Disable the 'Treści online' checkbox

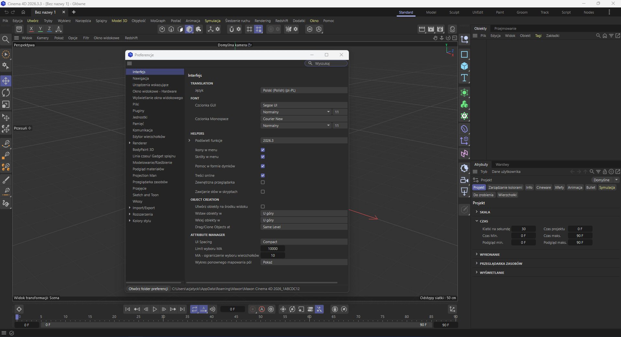[x=263, y=175]
